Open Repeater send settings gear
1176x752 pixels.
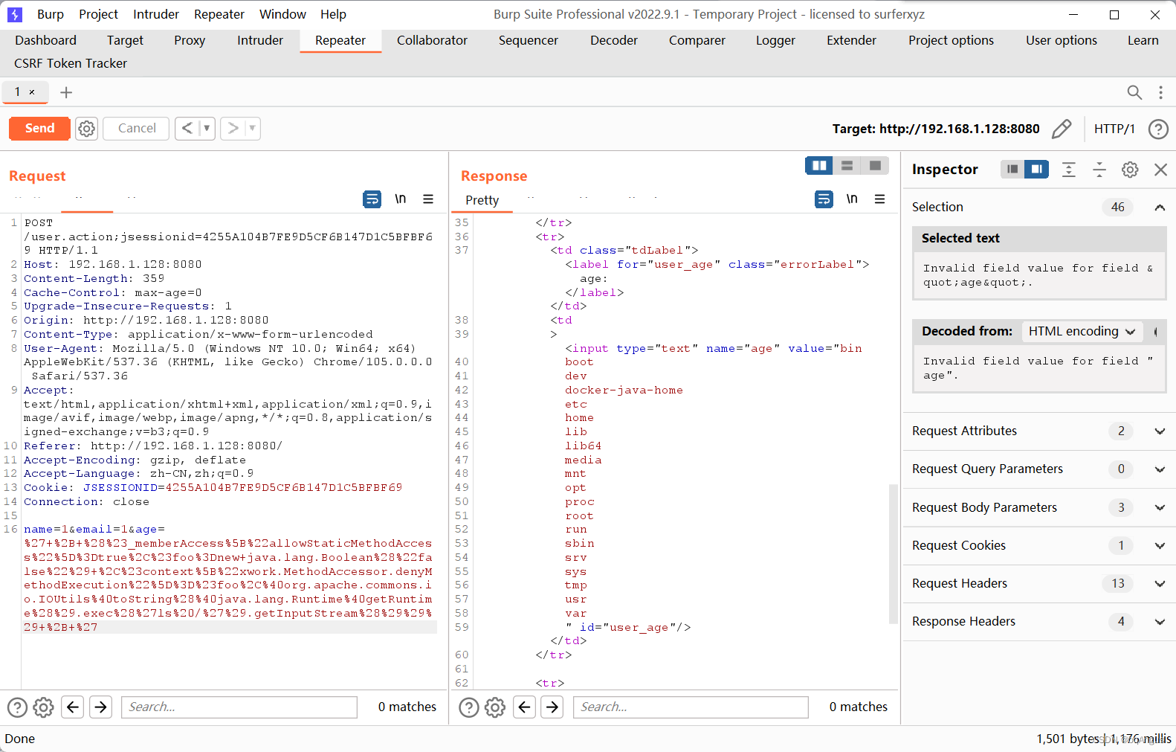click(x=87, y=129)
